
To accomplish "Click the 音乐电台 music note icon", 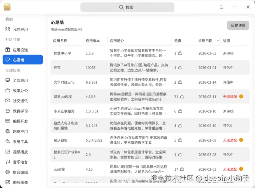I will coord(8,162).
